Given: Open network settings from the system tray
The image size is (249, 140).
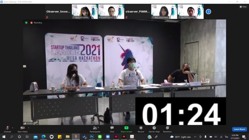Looking at the screenshot, I should pyautogui.click(x=221, y=137).
